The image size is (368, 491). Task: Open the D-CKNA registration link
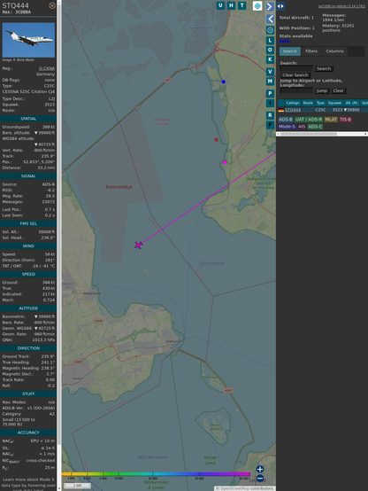coord(47,68)
